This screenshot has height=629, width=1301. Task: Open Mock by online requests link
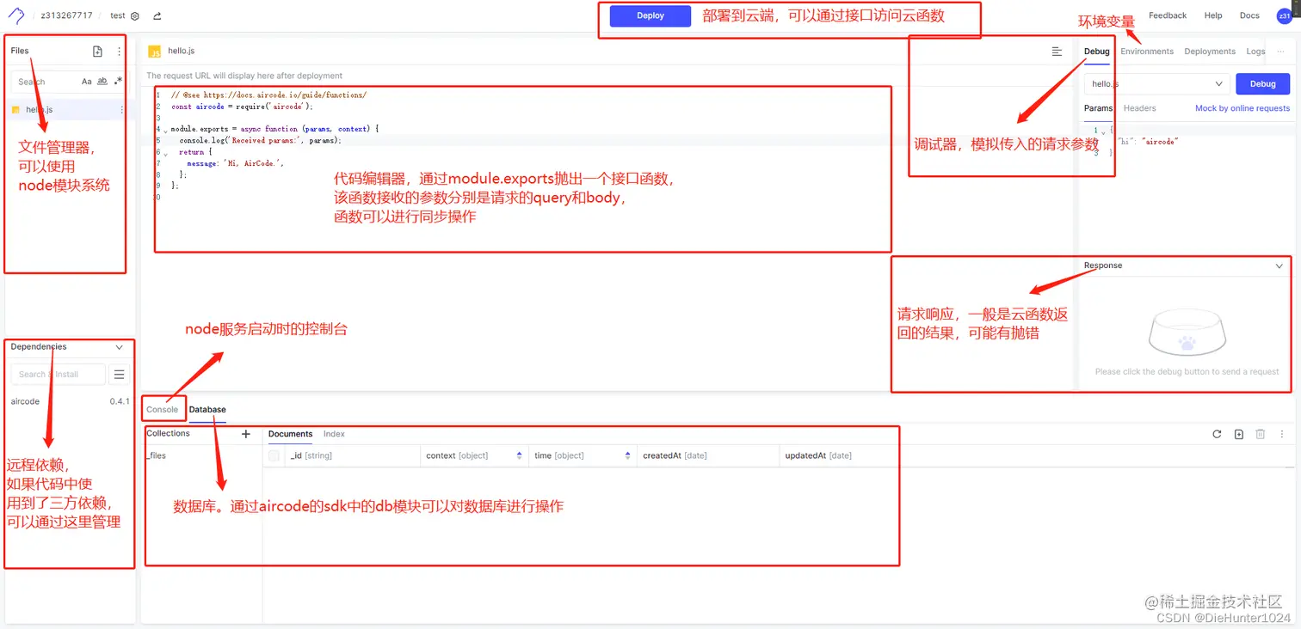tap(1242, 108)
